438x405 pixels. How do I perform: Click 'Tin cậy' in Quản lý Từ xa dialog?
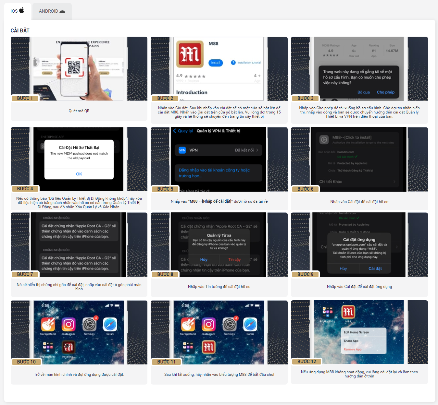coord(234,259)
